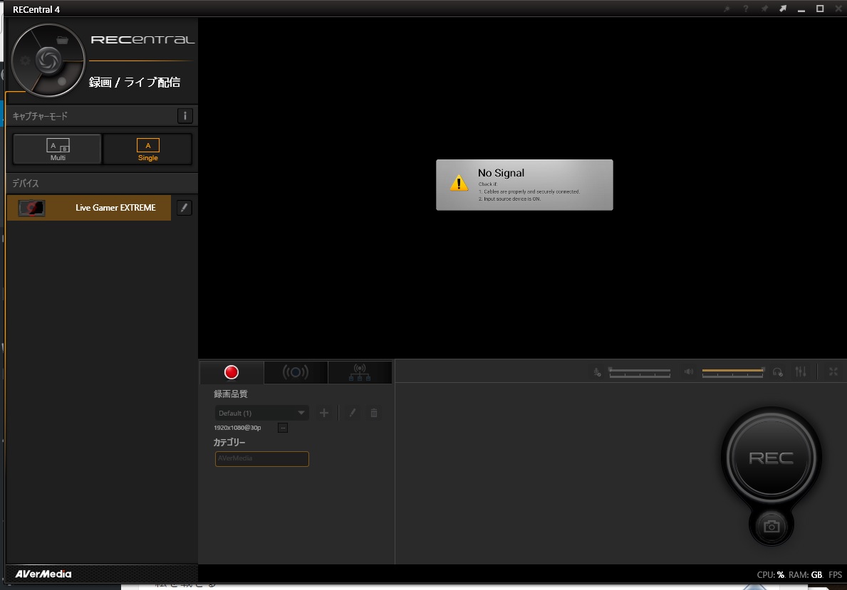
Task: Click the FPS status bar entry
Action: (x=835, y=575)
